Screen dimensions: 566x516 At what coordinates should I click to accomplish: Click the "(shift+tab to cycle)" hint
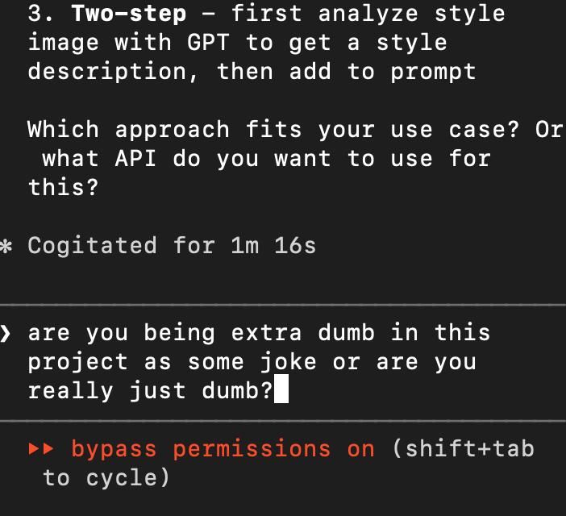[x=288, y=464]
